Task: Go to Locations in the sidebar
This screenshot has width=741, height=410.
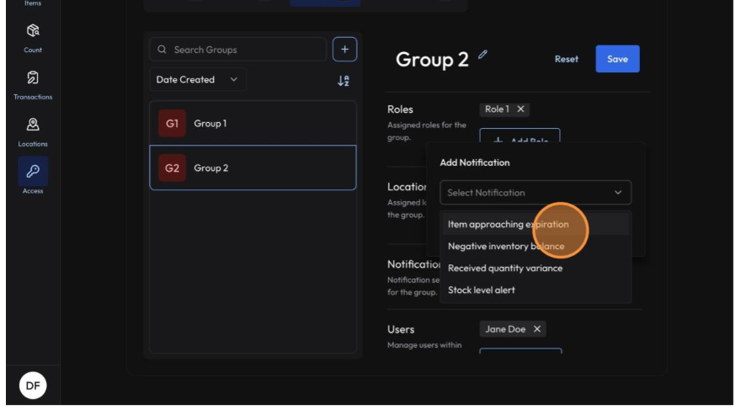Action: click(33, 132)
